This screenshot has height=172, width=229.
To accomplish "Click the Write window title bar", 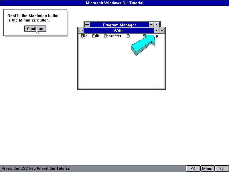I will 119,31.
